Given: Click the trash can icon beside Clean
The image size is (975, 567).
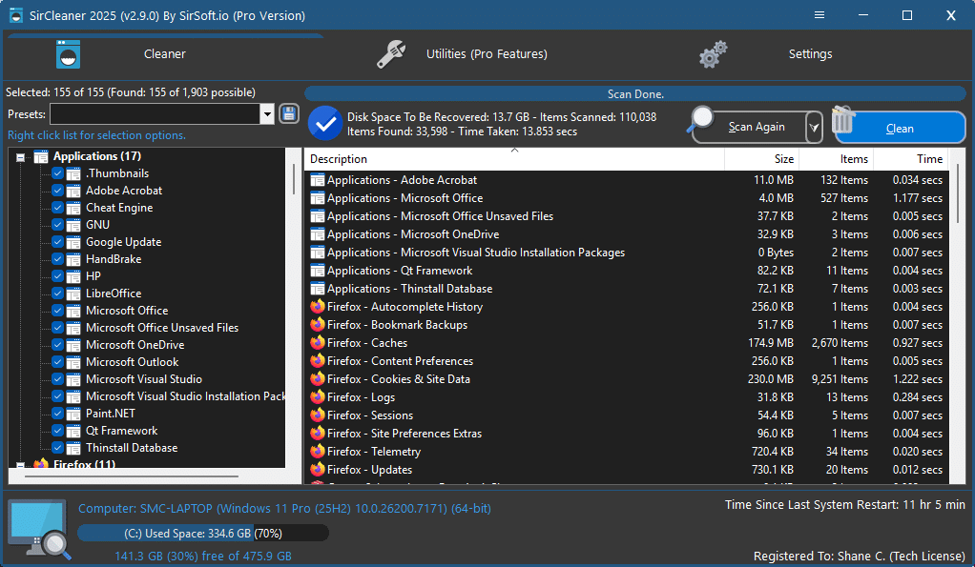Looking at the screenshot, I should pyautogui.click(x=843, y=121).
